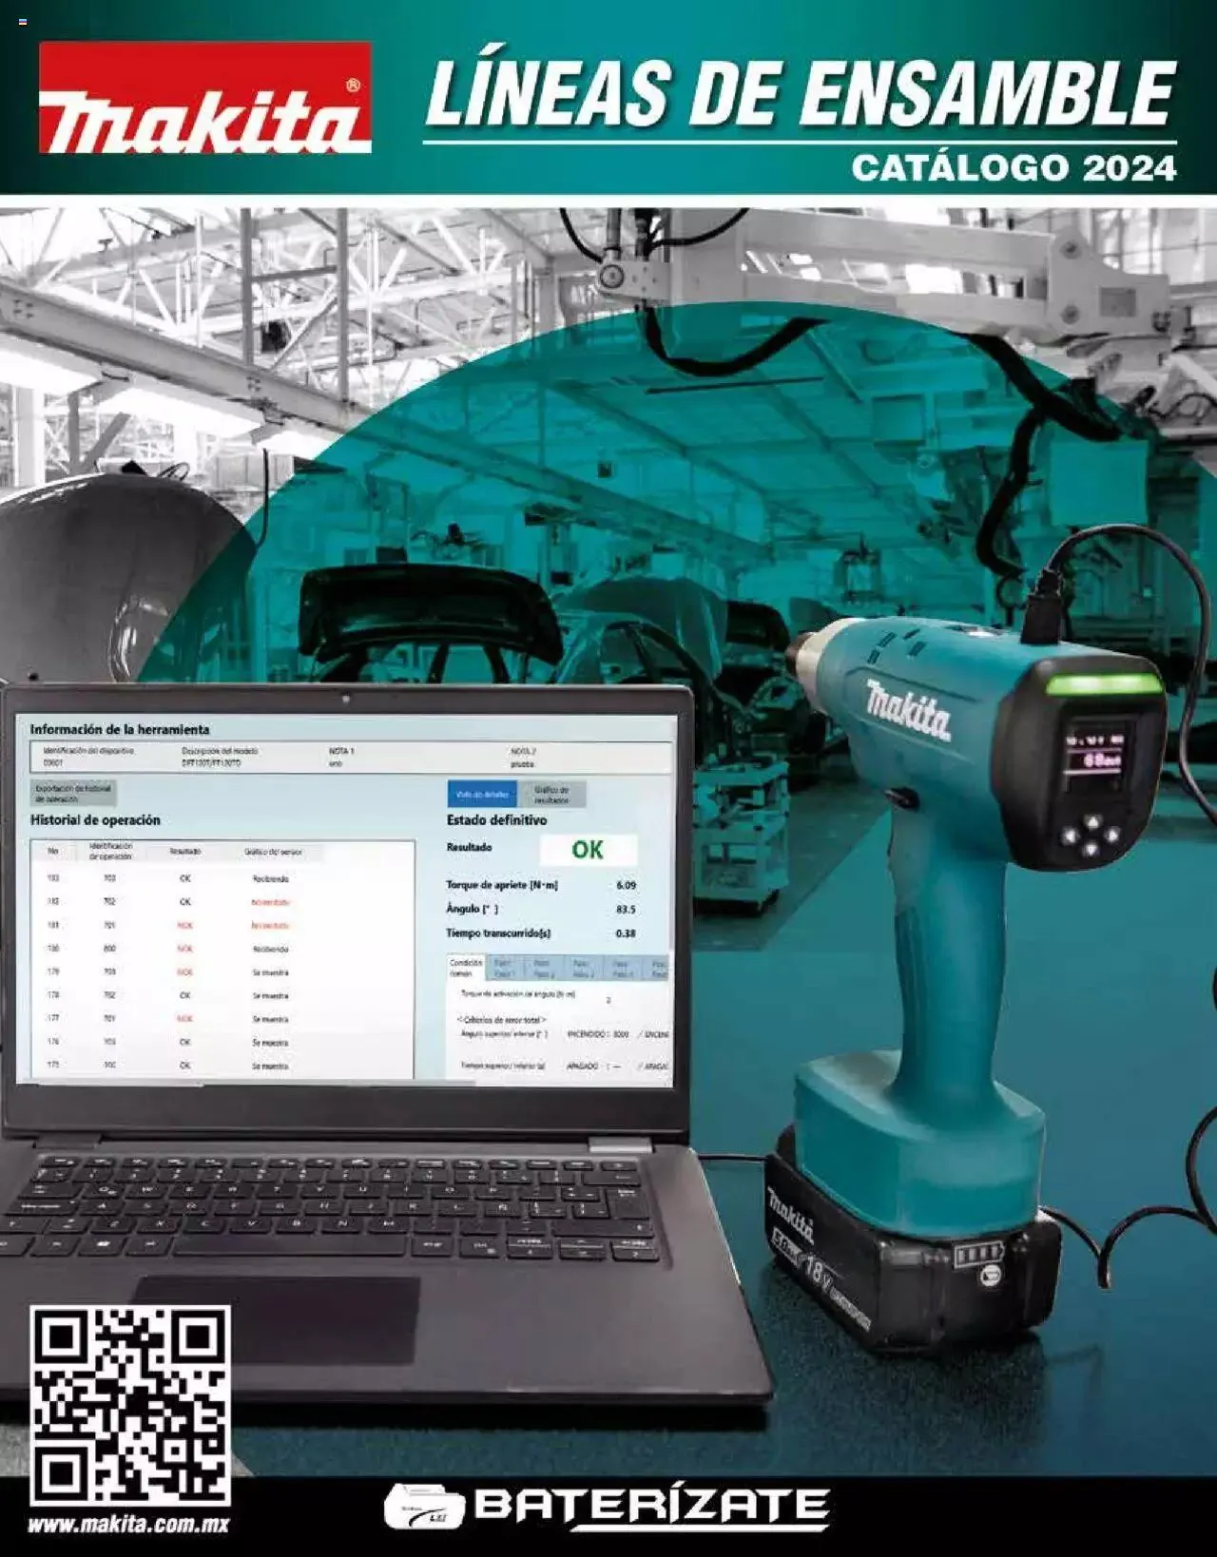Screen dimensions: 1217x1557
Task: Click the 'Resultado' column header
Action: [184, 852]
